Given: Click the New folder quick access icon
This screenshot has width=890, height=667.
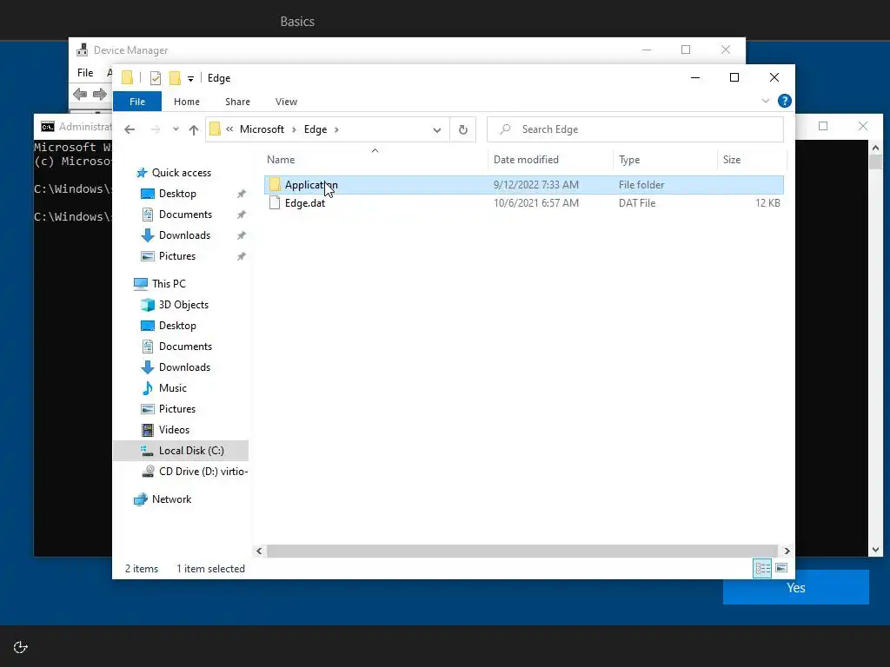Looking at the screenshot, I should [x=176, y=77].
